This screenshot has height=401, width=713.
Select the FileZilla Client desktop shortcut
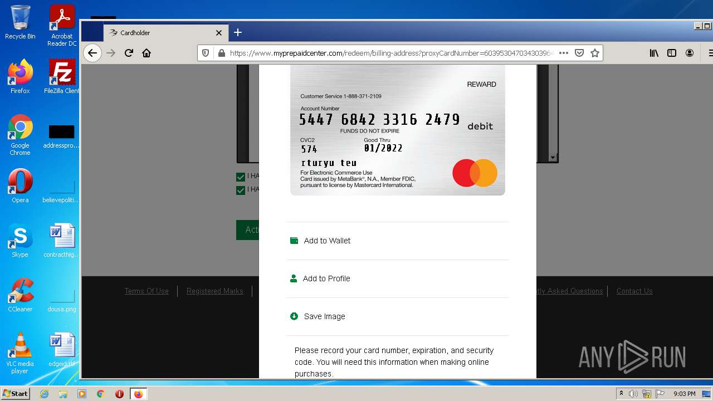[62, 77]
